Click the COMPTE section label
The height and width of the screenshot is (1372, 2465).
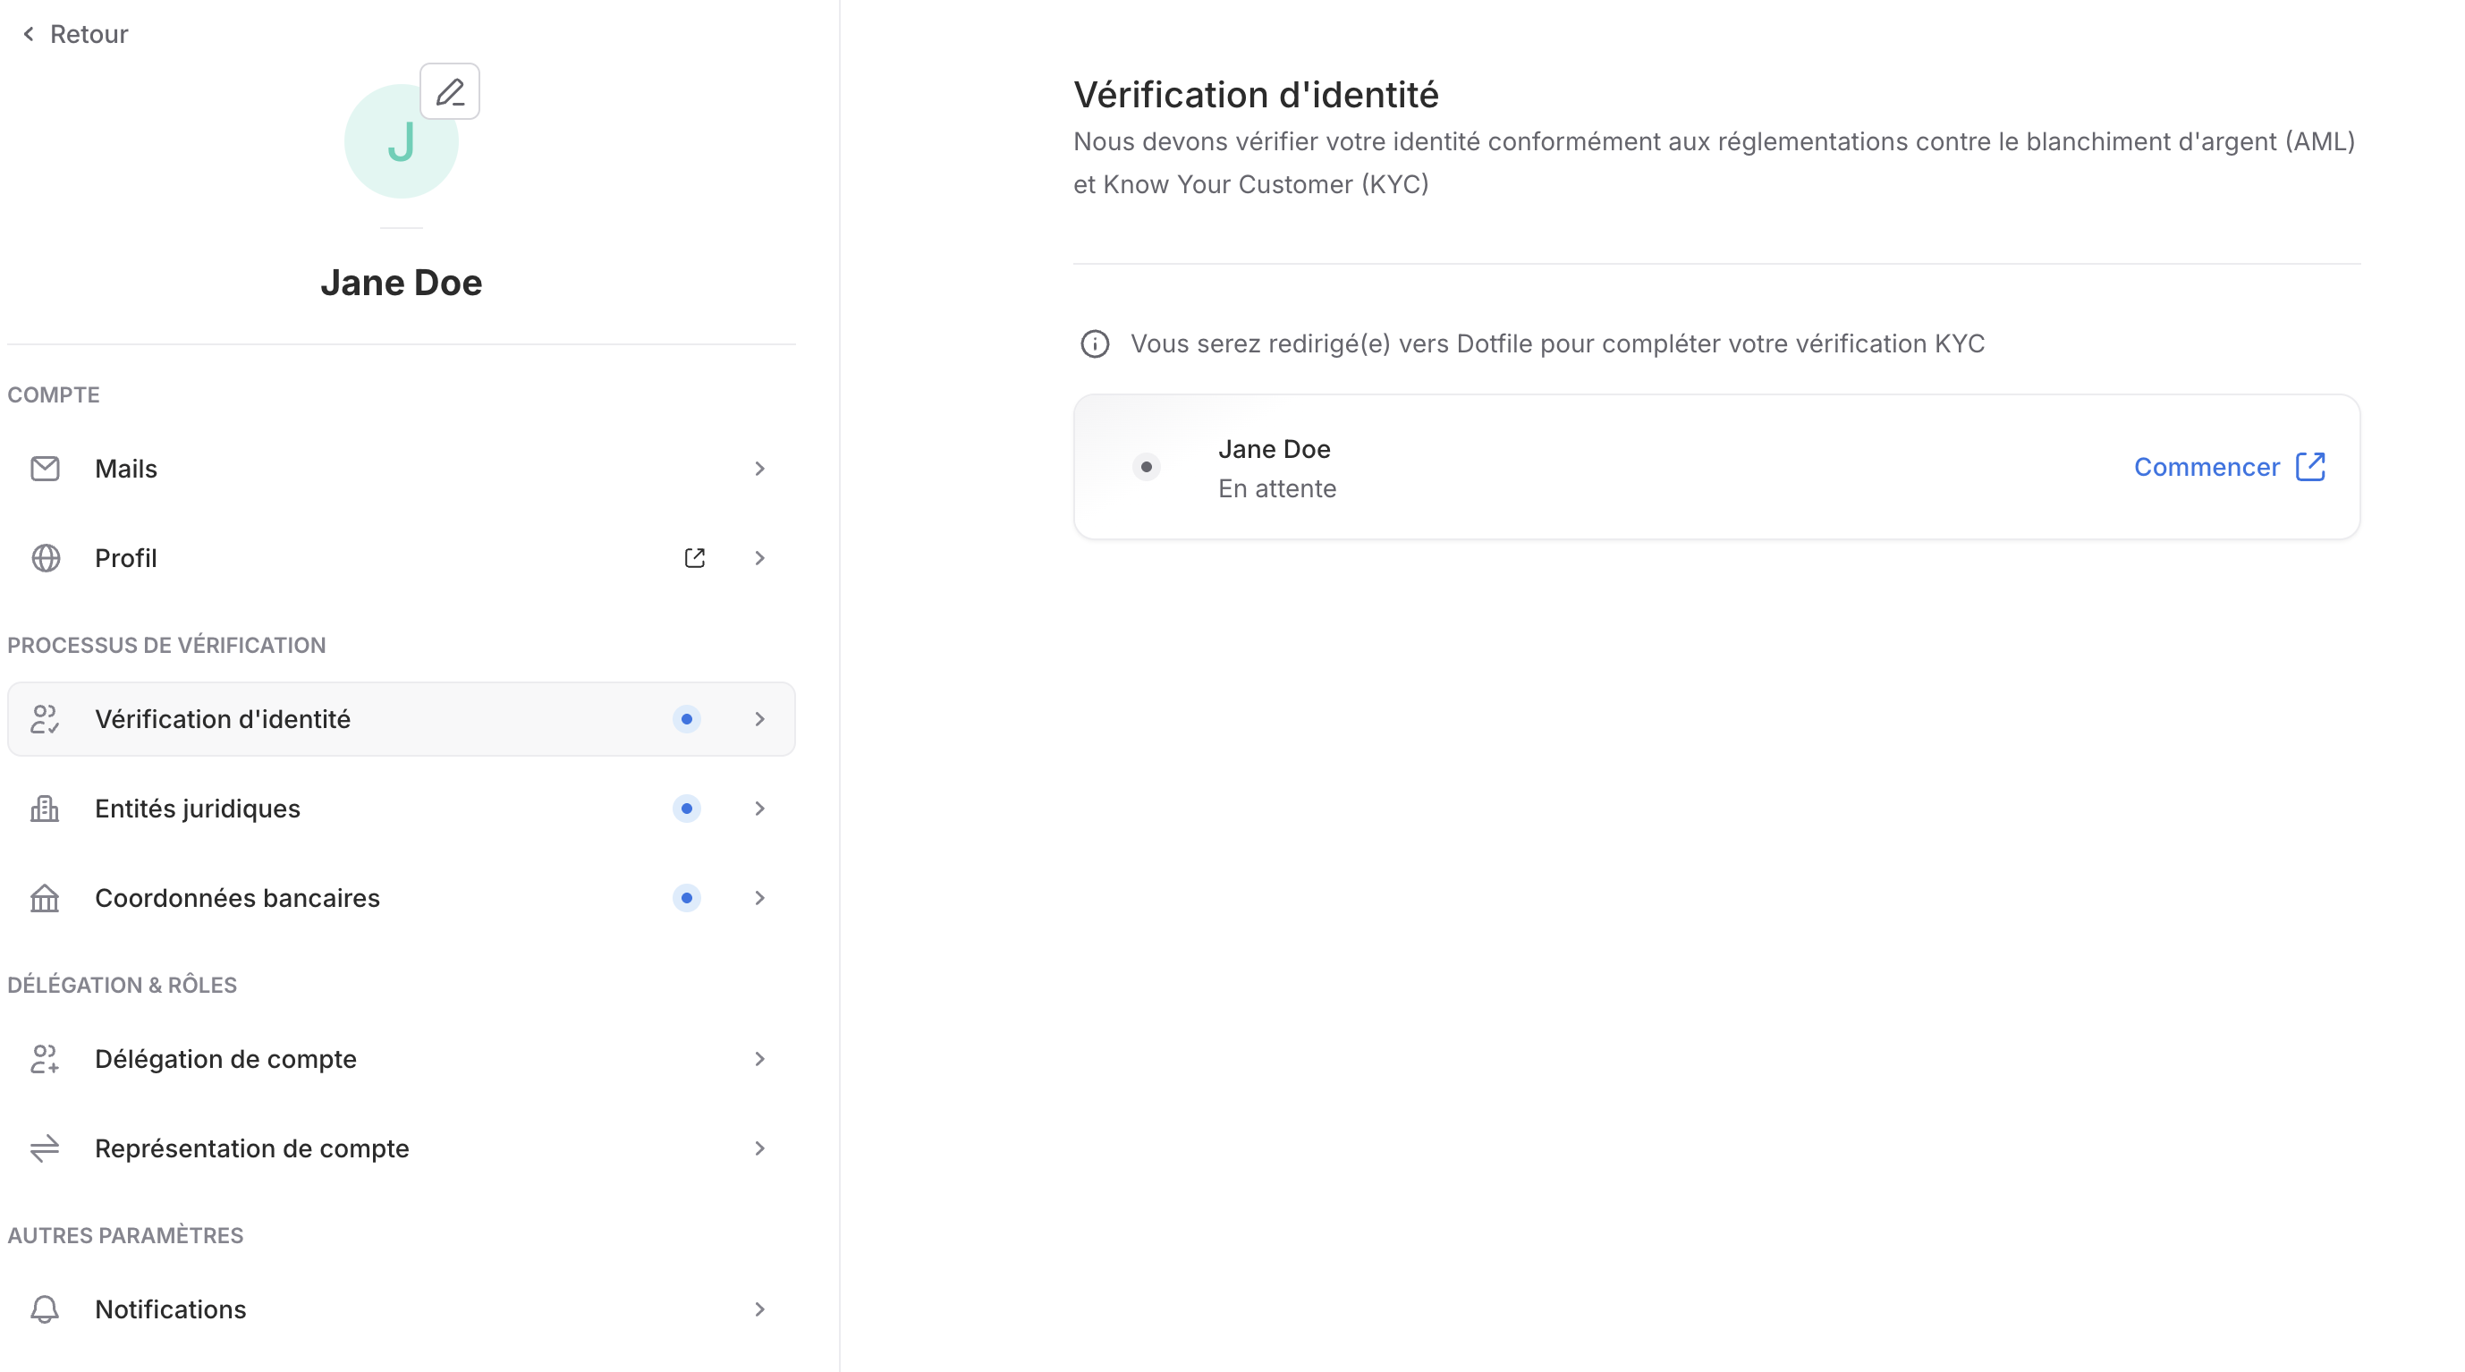[54, 395]
